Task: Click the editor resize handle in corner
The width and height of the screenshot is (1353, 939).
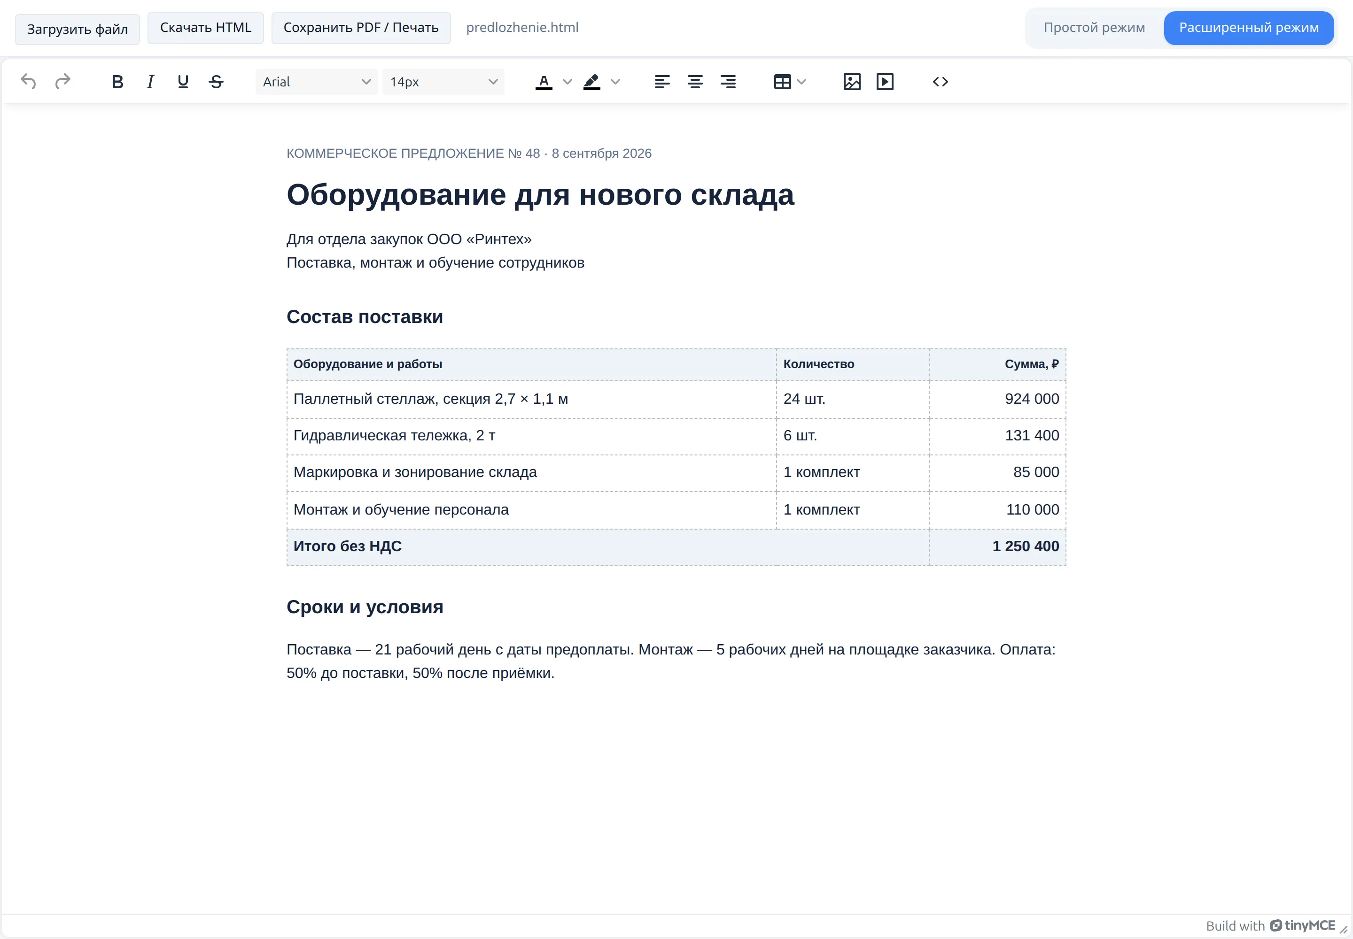Action: tap(1344, 929)
